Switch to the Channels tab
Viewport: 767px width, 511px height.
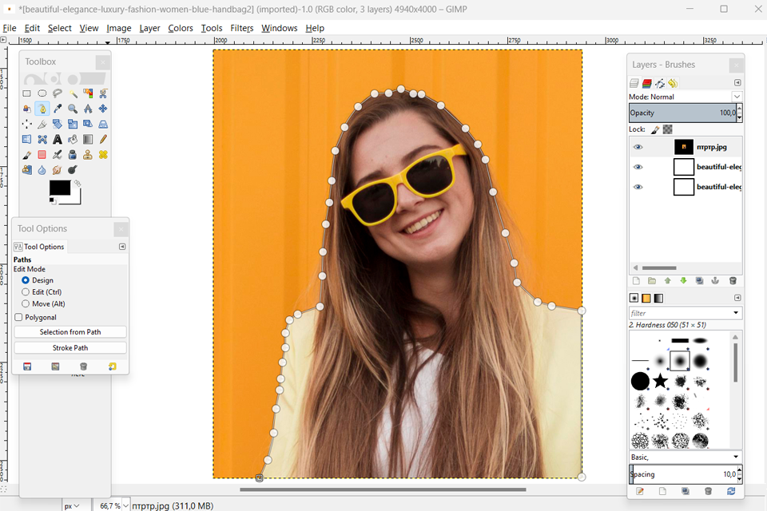click(647, 83)
